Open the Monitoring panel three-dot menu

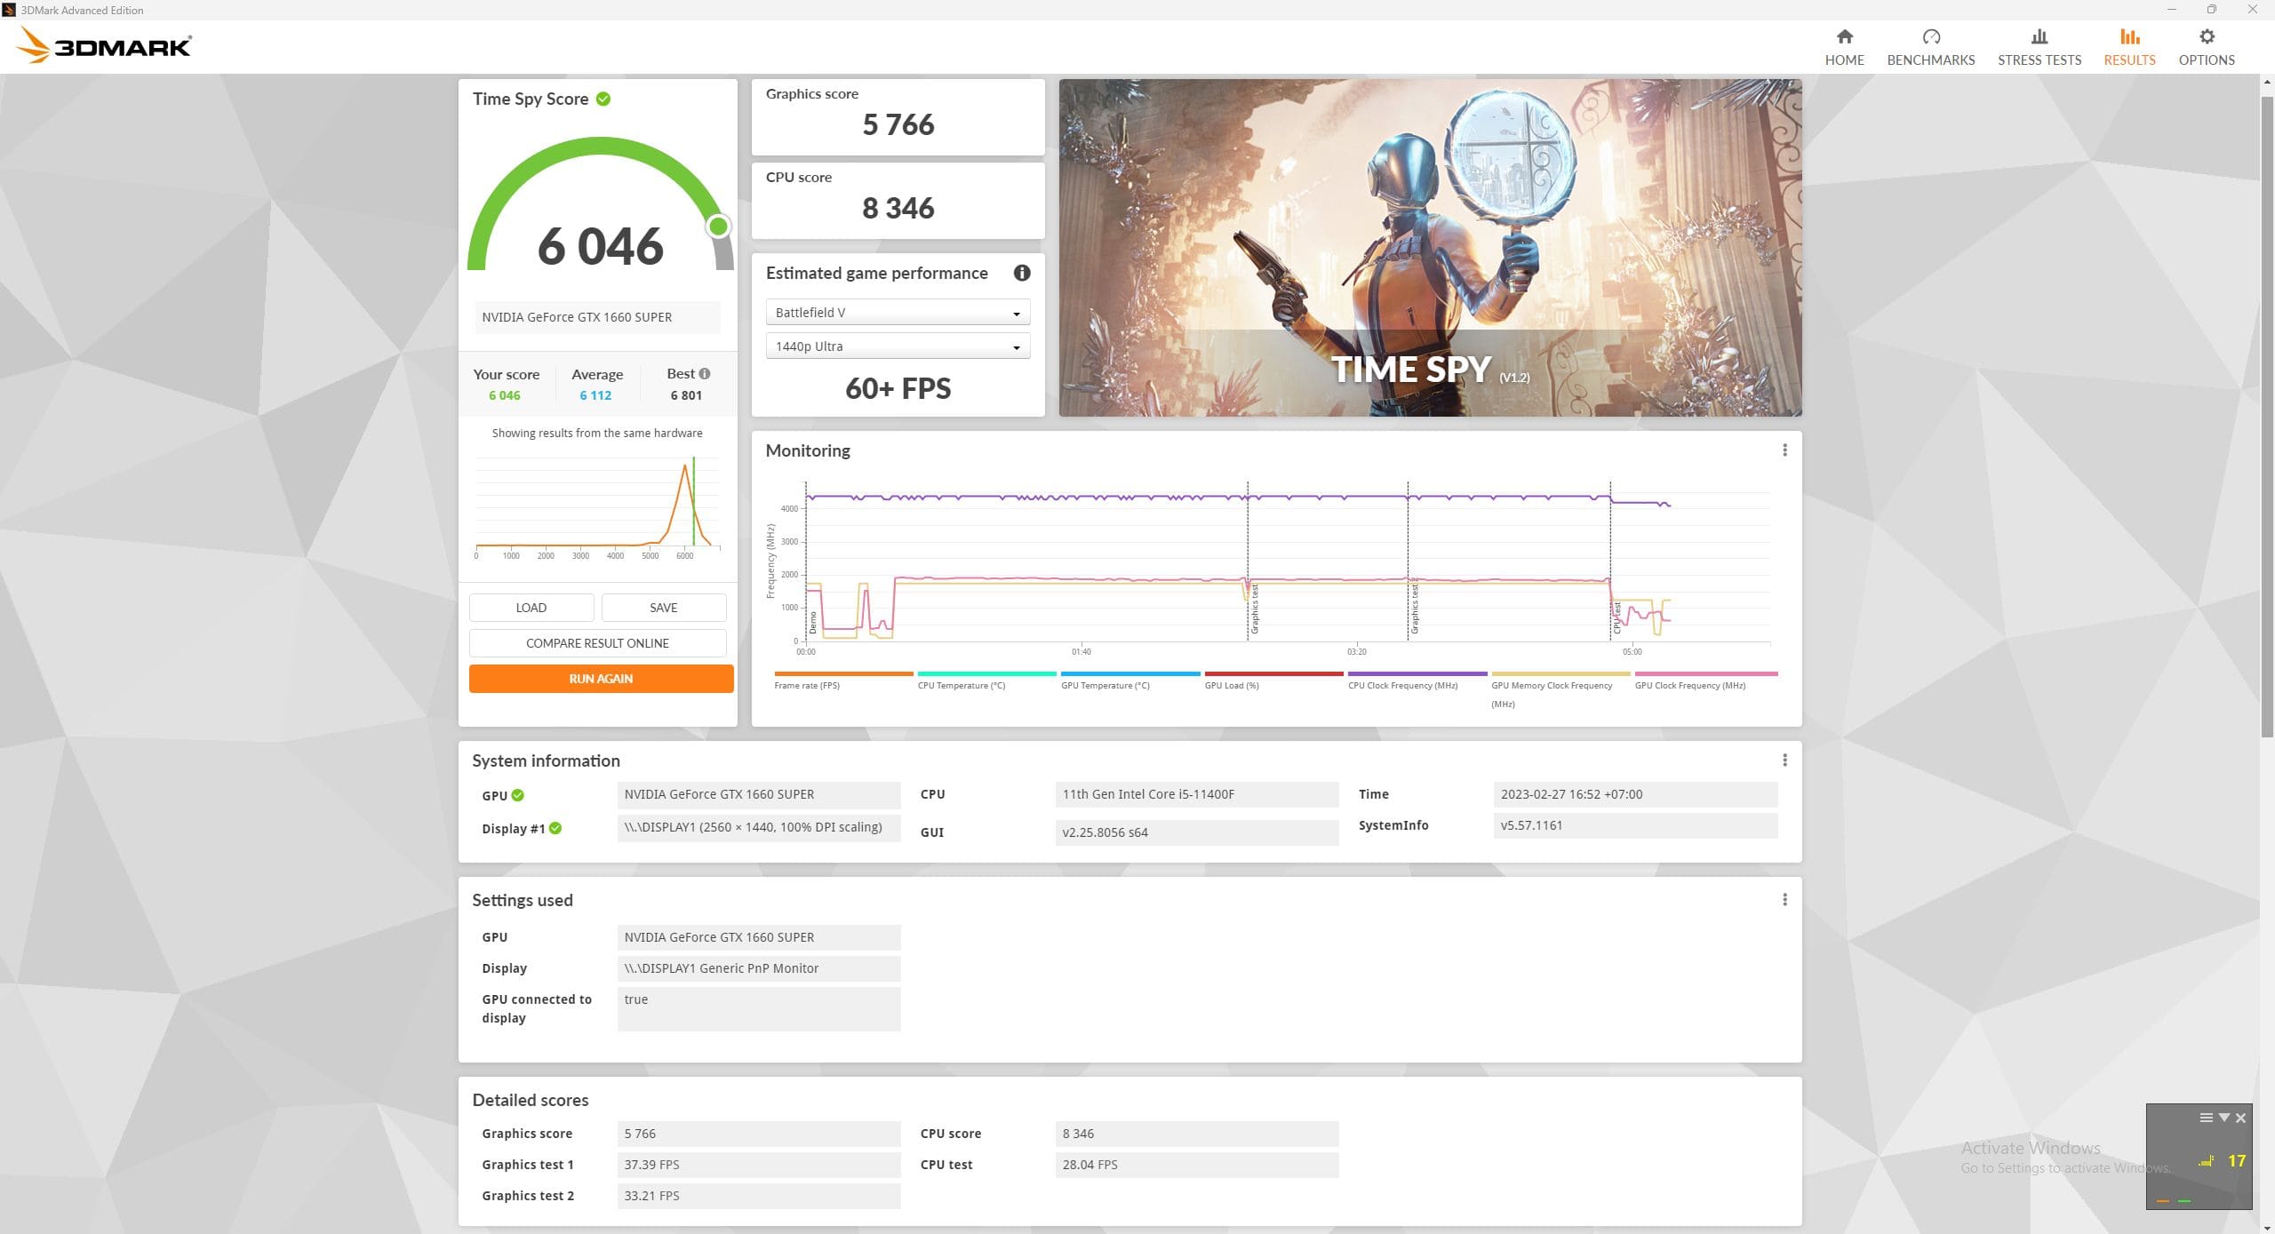(x=1784, y=450)
